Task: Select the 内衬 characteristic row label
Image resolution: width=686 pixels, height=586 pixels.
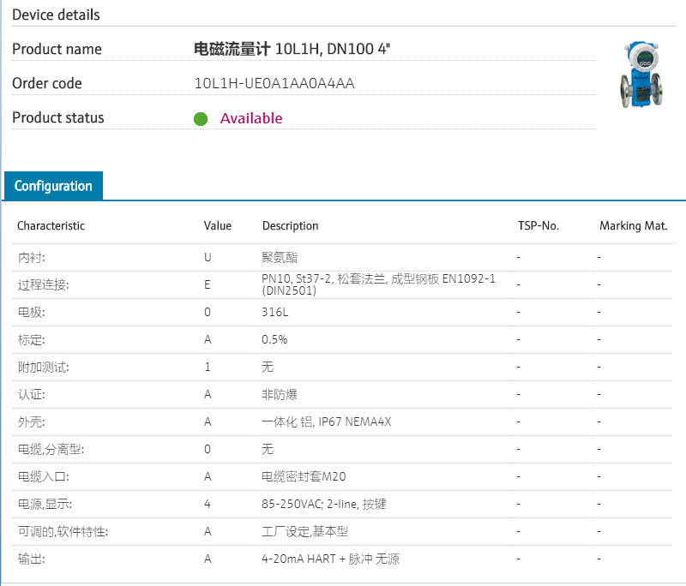Action: point(31,257)
